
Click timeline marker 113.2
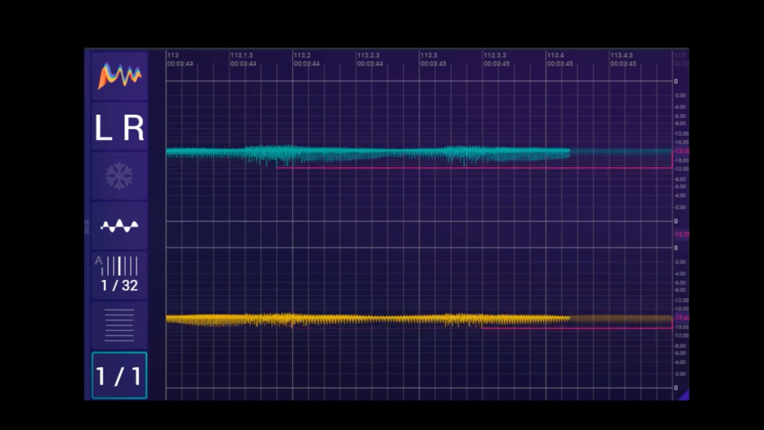point(302,55)
